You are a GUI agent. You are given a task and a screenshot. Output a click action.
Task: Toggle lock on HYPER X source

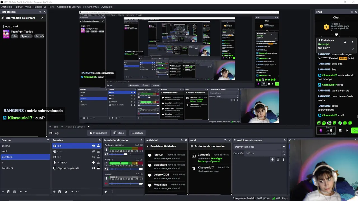coord(98,162)
